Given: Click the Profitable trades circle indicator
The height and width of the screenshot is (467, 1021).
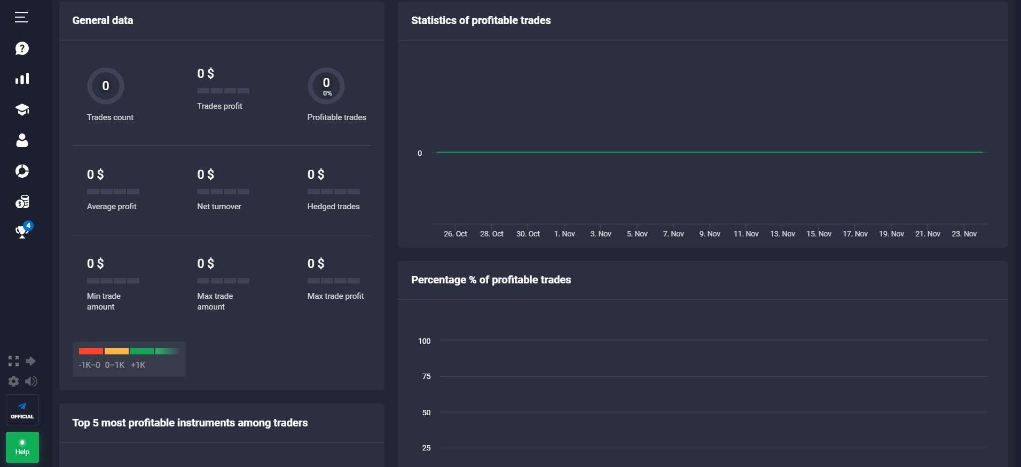Looking at the screenshot, I should pos(326,86).
